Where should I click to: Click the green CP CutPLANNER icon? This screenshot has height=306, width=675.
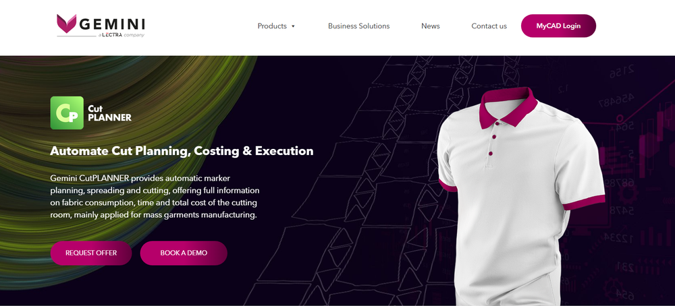(67, 113)
